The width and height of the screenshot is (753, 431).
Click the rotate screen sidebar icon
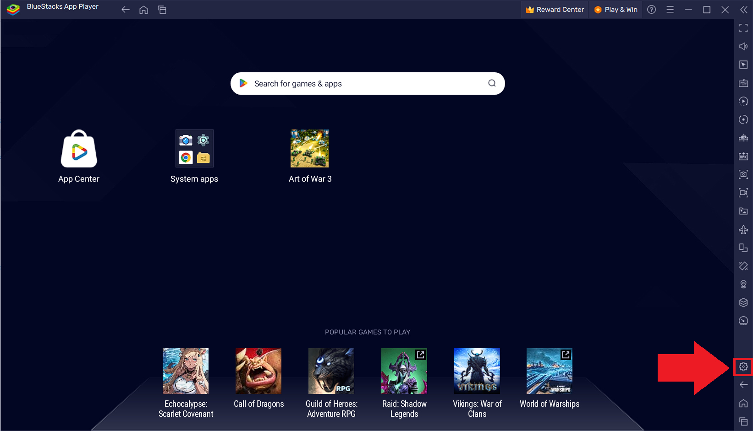coord(743,248)
